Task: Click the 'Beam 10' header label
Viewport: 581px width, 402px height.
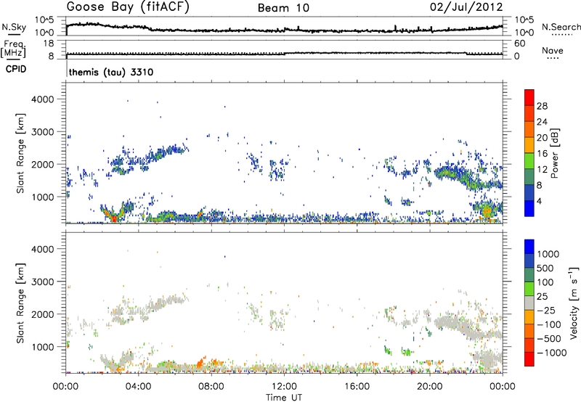Action: pos(283,8)
